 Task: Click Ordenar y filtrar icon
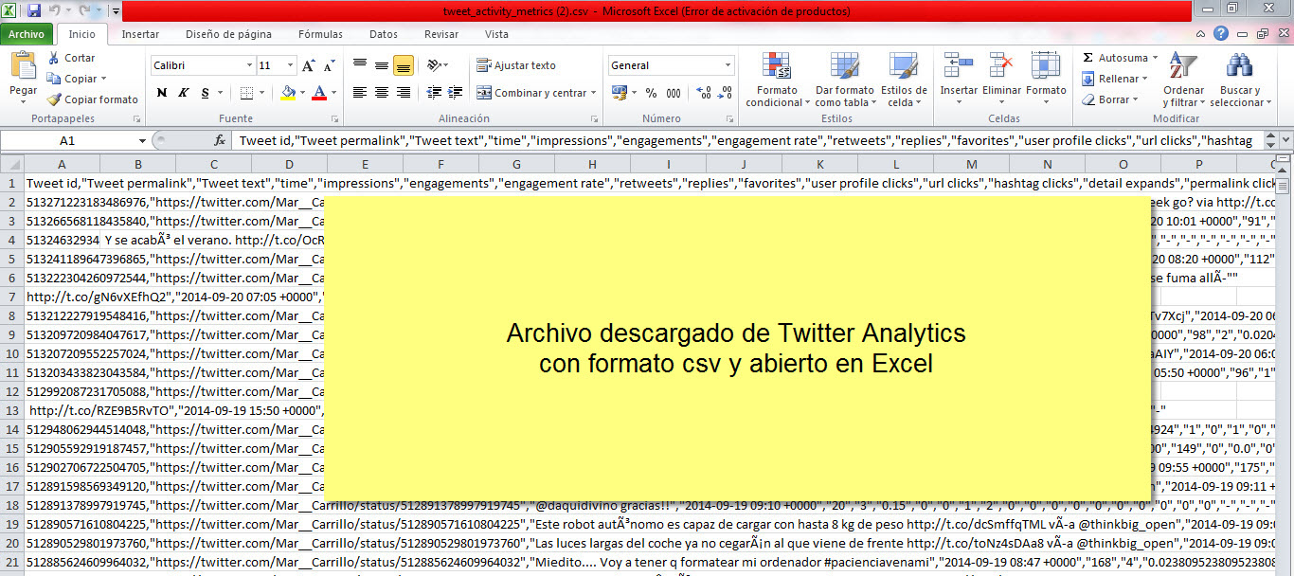(1183, 68)
